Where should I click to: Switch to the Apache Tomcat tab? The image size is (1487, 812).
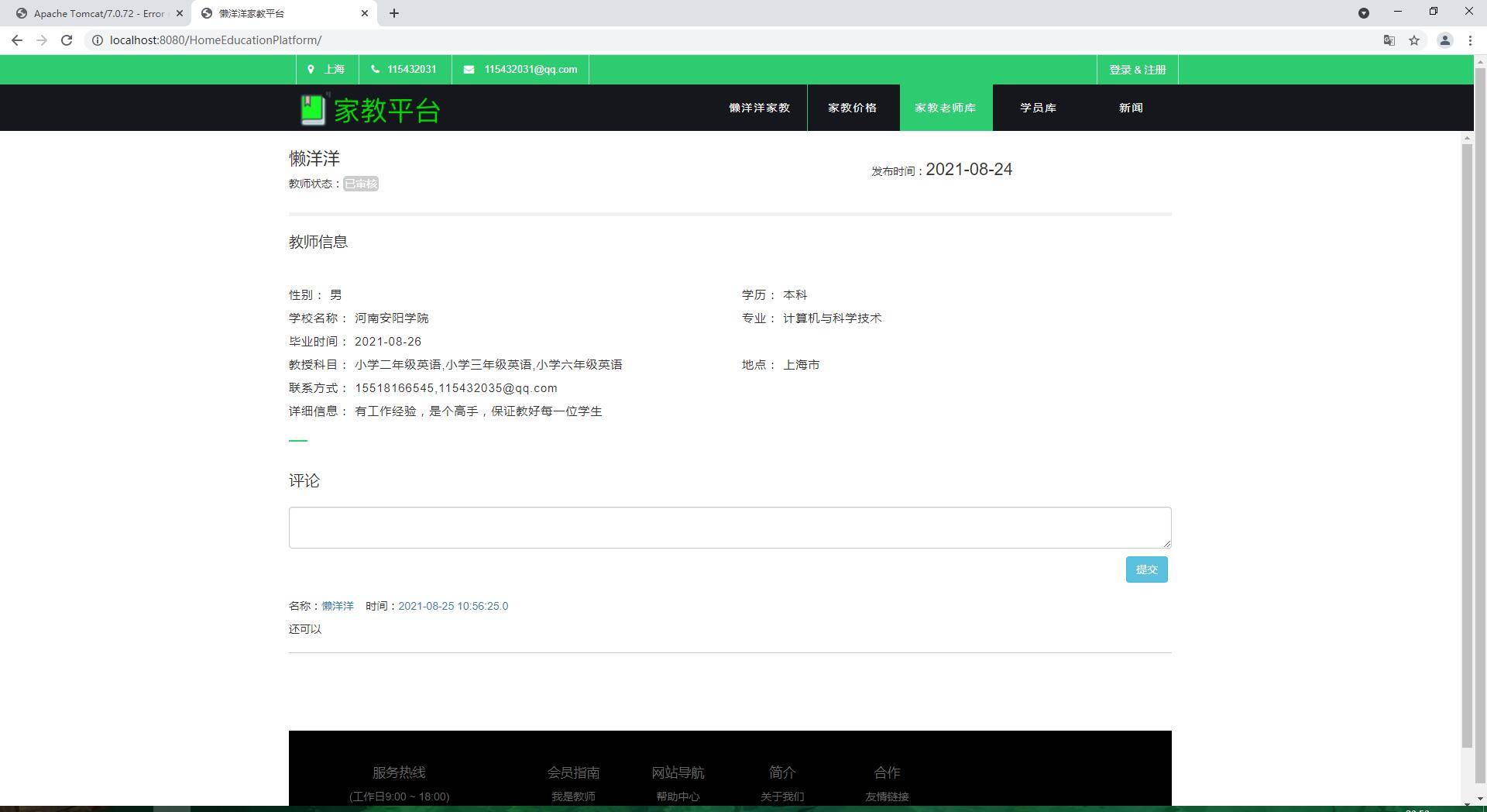(x=97, y=13)
